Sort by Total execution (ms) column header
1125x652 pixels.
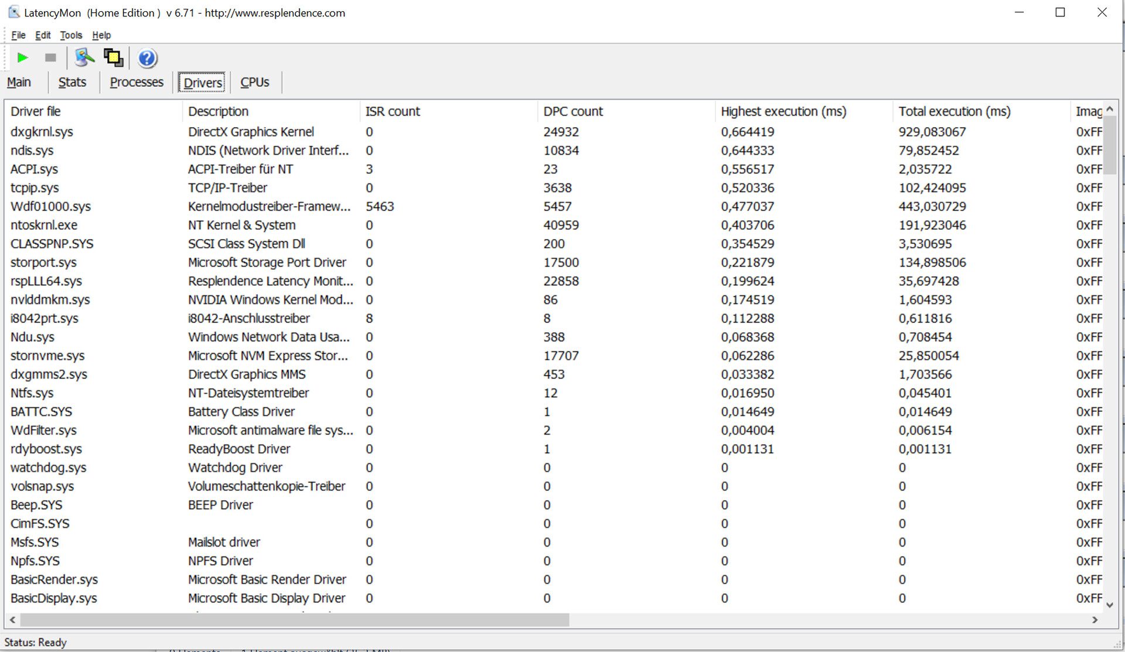(x=981, y=111)
